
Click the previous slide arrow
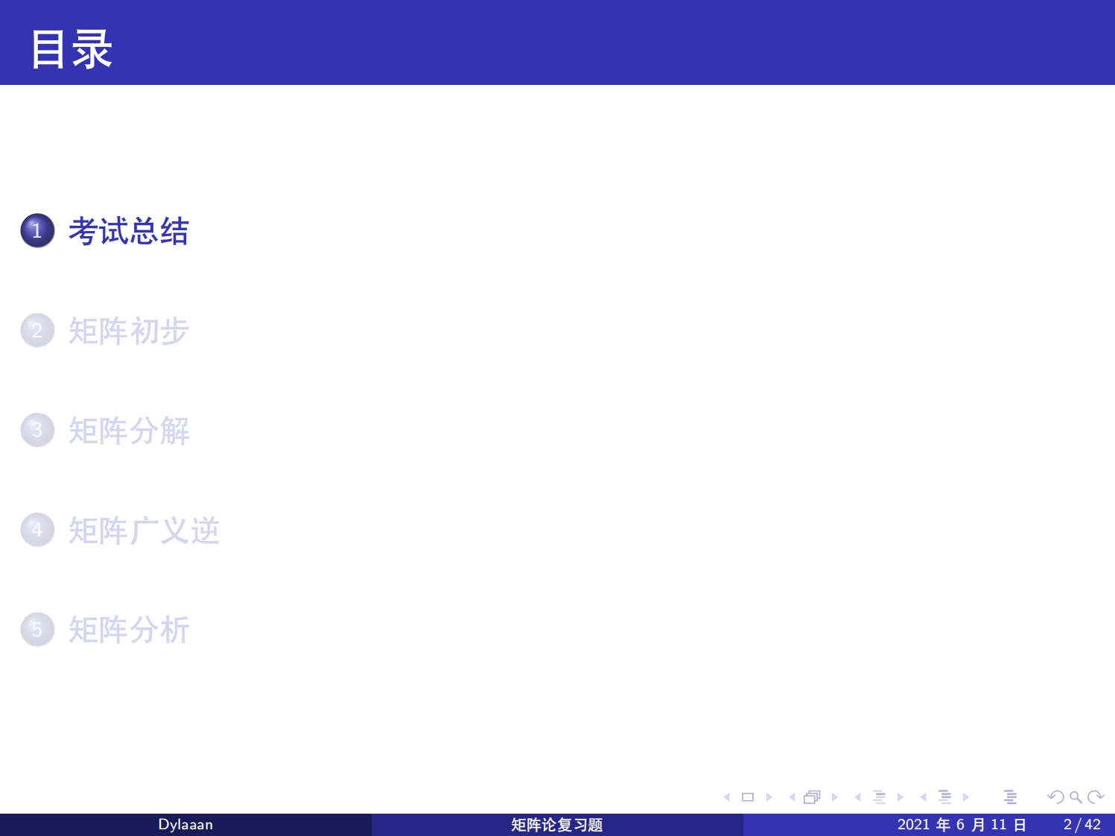tap(727, 797)
